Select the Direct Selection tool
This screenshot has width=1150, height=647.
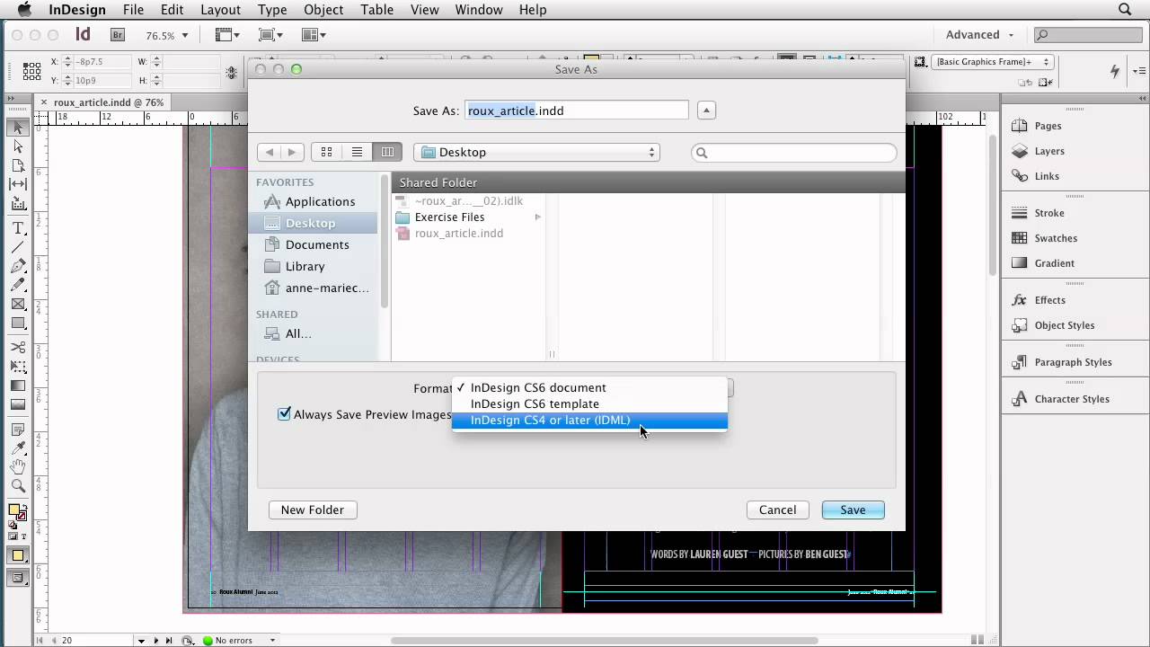18,146
